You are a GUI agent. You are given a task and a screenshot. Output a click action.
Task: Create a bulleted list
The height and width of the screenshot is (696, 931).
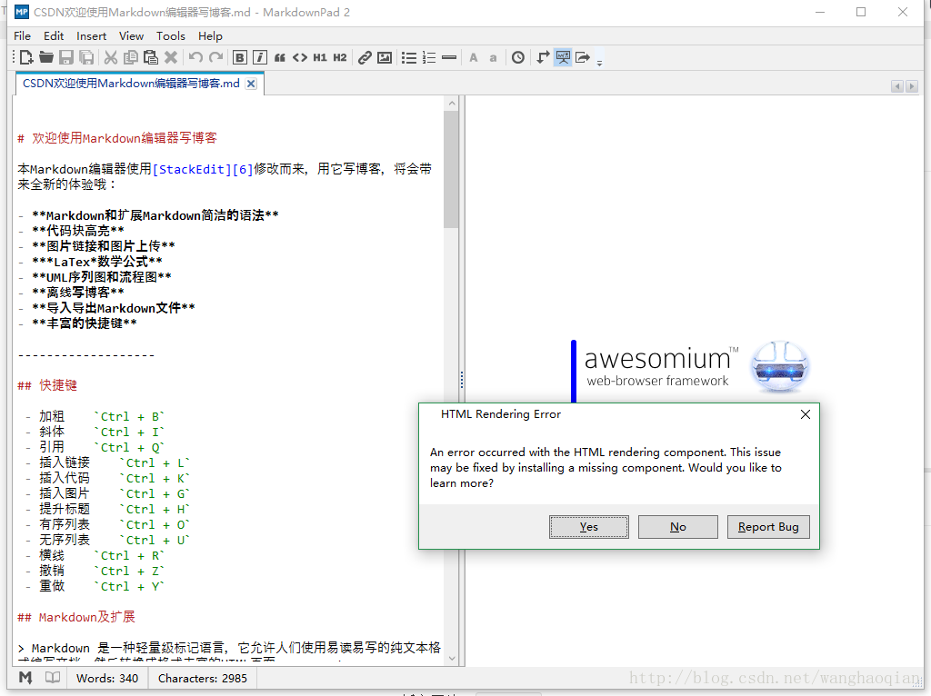click(x=409, y=57)
